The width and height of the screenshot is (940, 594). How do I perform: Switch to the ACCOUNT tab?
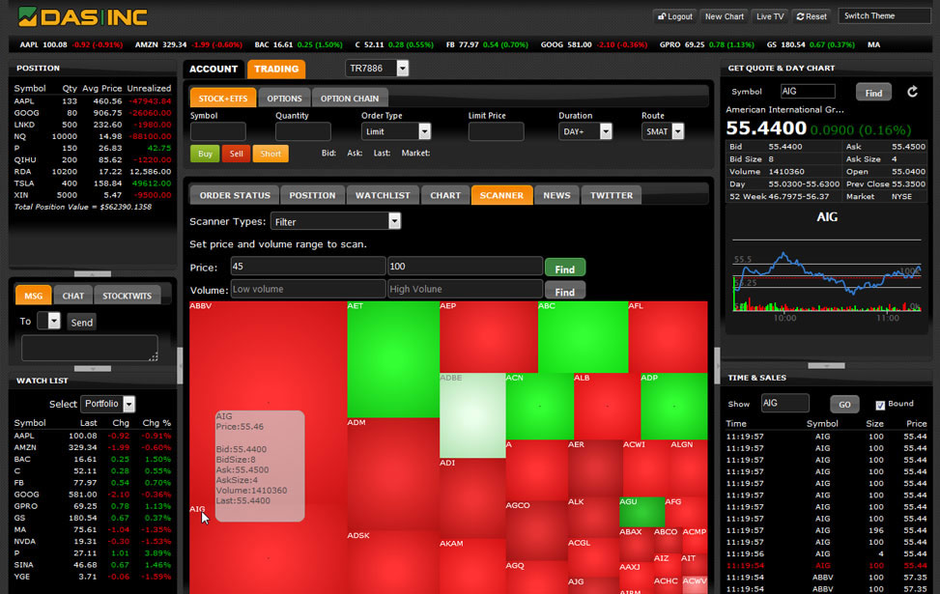click(x=214, y=69)
